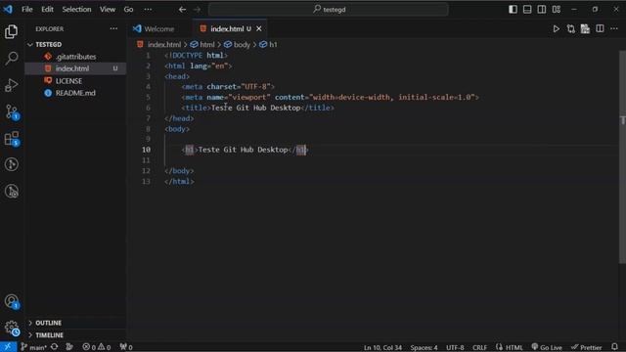Open notifications bell in status bar
Image resolution: width=626 pixels, height=352 pixels.
click(614, 347)
